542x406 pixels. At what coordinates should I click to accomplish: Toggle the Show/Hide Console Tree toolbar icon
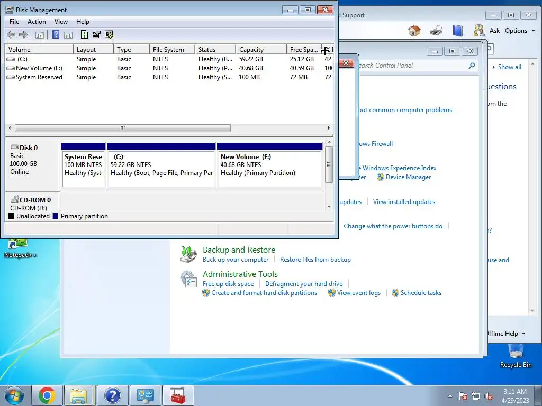coord(40,34)
